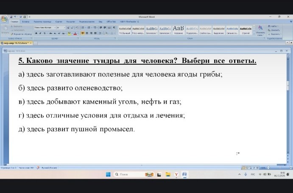Open the Windows Start menu
This screenshot has height=193, width=293.
point(108,174)
